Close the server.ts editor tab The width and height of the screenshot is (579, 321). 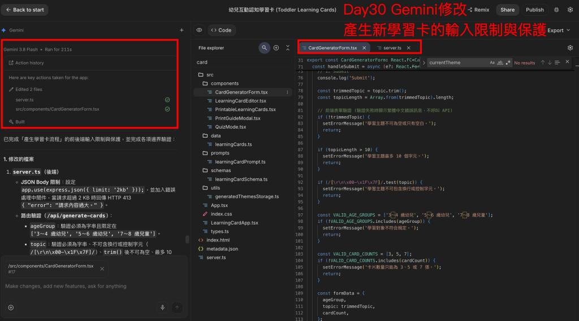click(409, 48)
